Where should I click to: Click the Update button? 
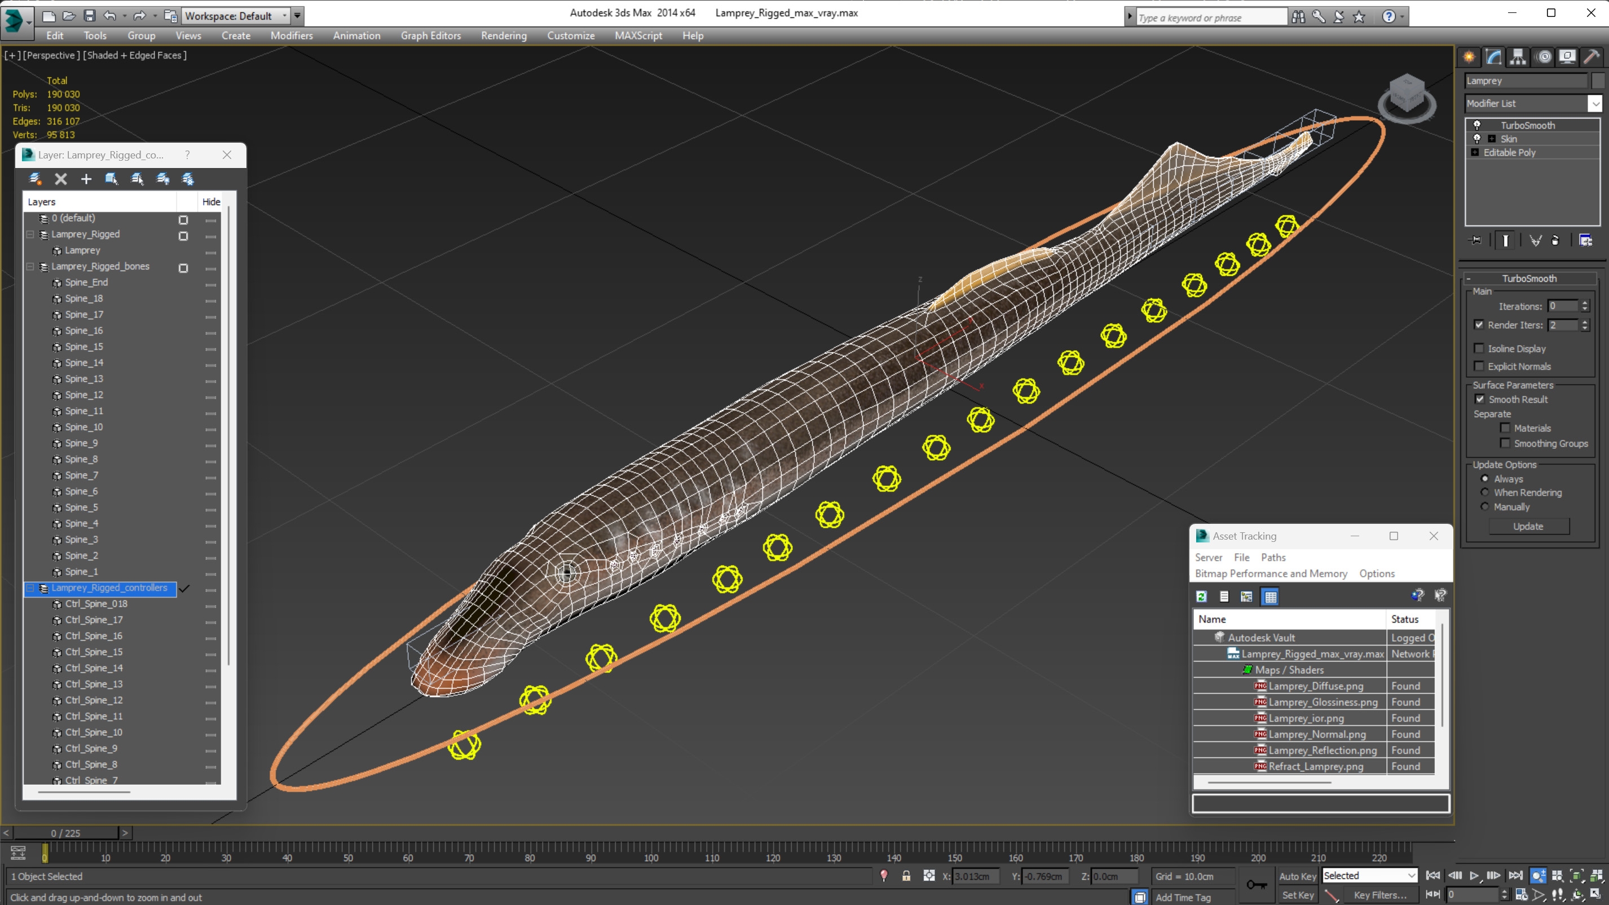point(1528,526)
